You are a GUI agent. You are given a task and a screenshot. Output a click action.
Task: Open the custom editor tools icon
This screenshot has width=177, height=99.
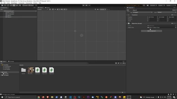point(20,5)
